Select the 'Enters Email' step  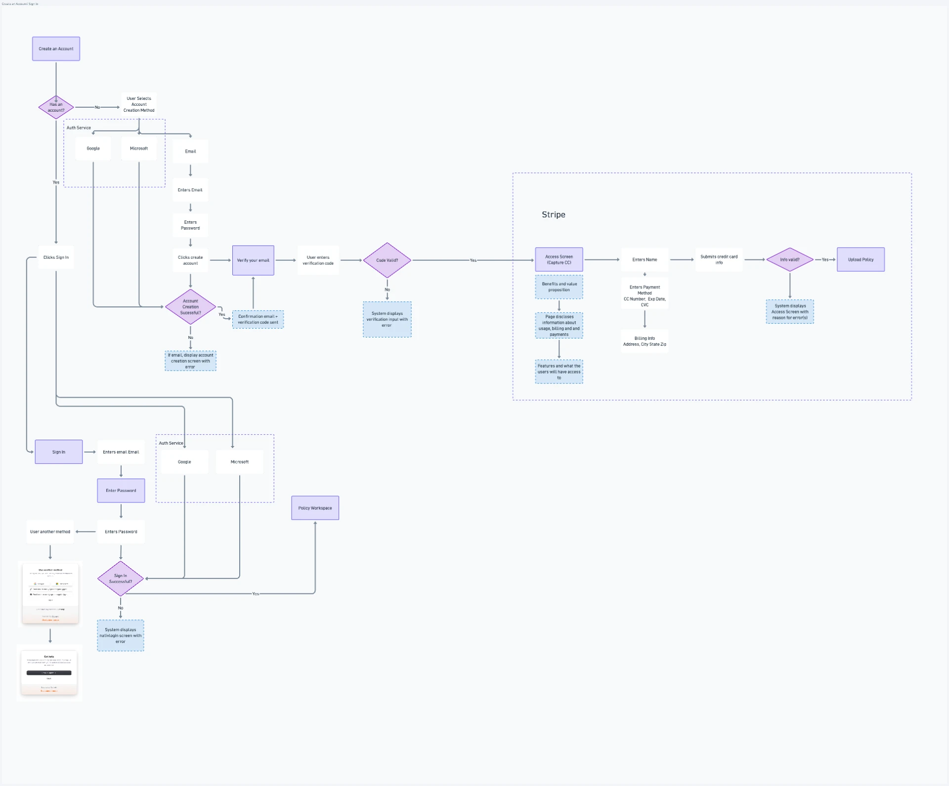(x=190, y=190)
